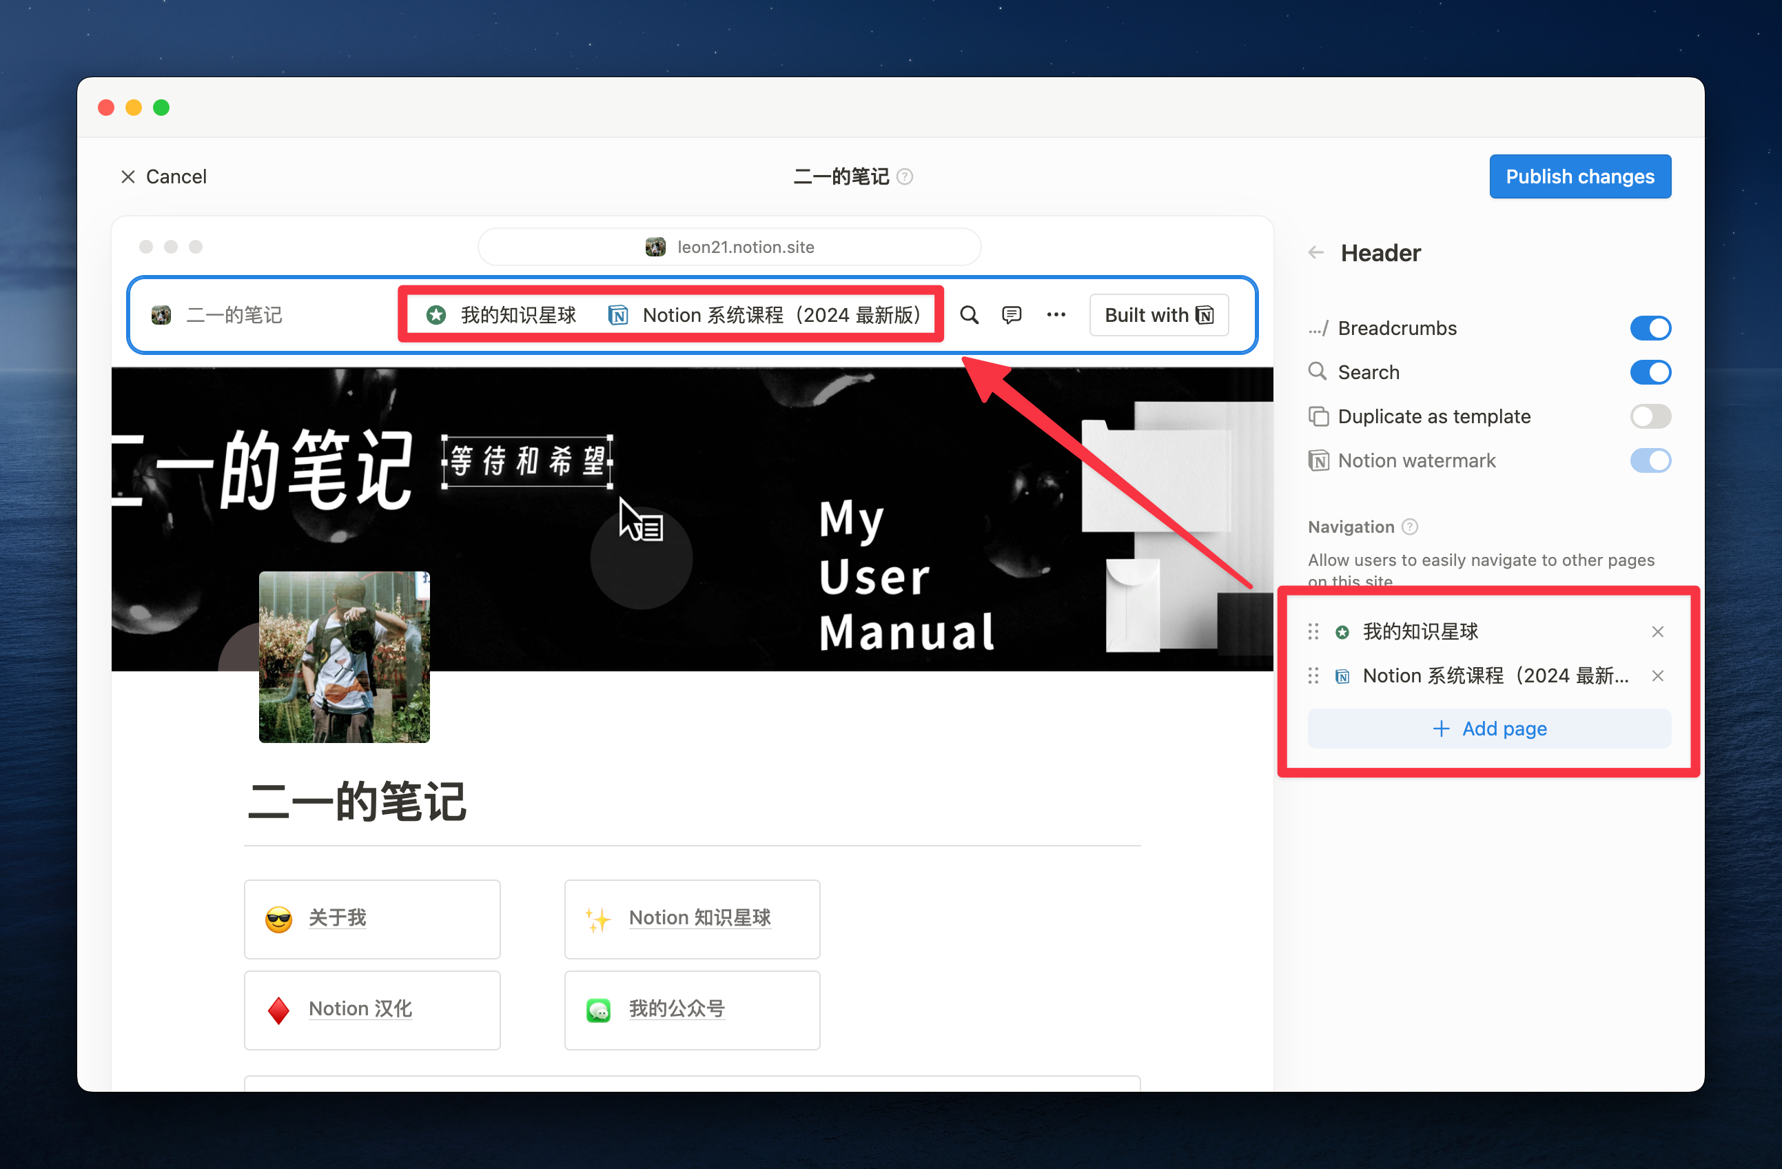Screen dimensions: 1782x1169
Task: Click the search icon in the site header preview
Action: click(x=969, y=314)
